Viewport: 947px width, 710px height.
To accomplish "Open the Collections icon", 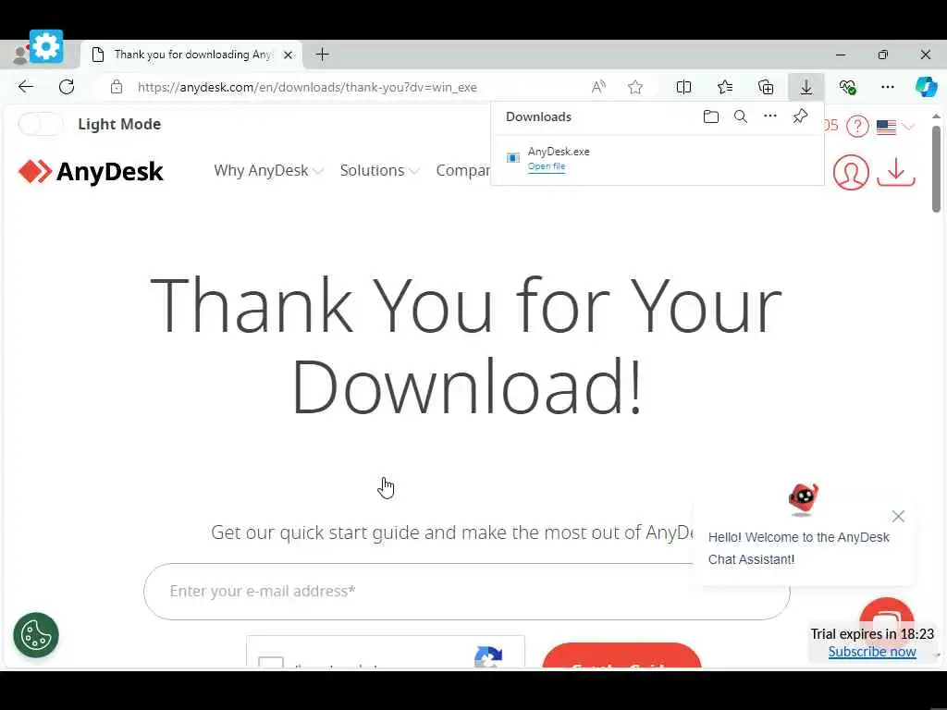I will (765, 87).
